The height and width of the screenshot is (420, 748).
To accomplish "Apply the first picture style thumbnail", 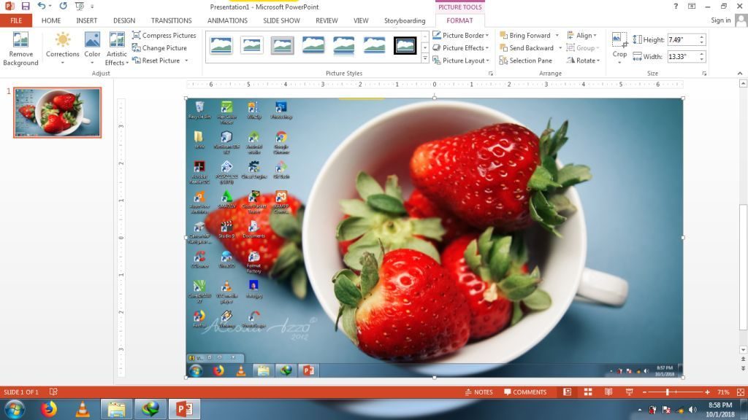I will click(221, 46).
